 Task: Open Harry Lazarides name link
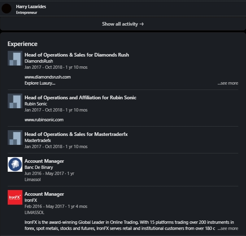pyautogui.click(x=31, y=7)
